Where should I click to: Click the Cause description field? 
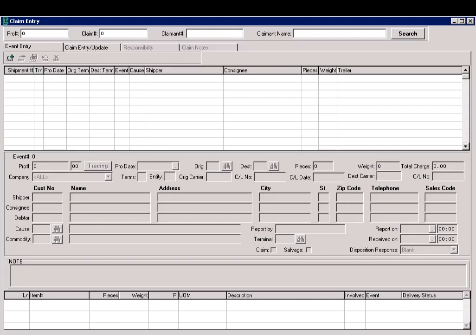[x=155, y=229]
